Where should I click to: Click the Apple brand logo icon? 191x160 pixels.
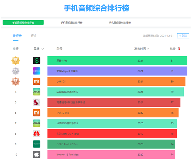point(37,155)
